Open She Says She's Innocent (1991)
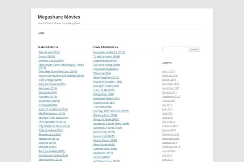The height and width of the screenshot is (162, 244). pyautogui.click(x=111, y=111)
